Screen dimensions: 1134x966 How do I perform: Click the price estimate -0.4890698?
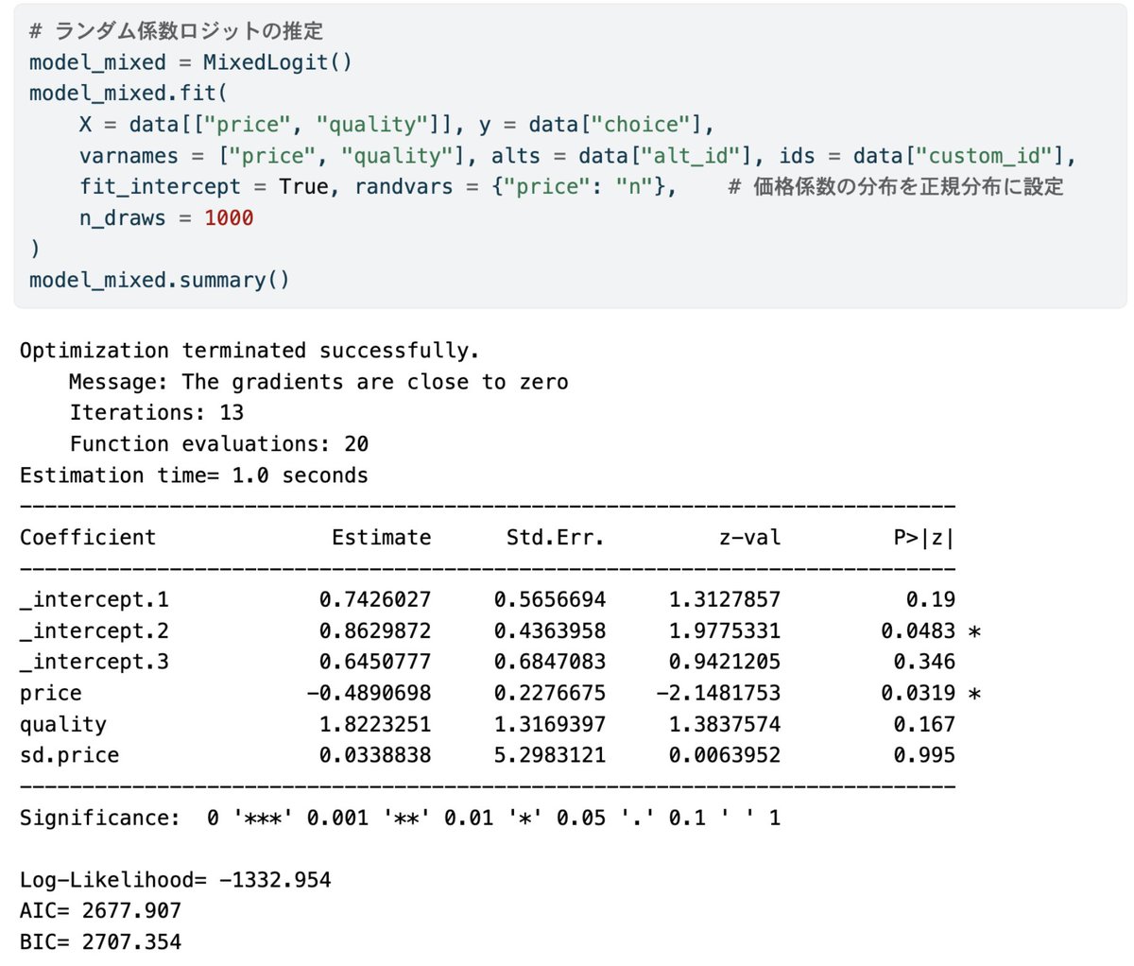pos(369,694)
